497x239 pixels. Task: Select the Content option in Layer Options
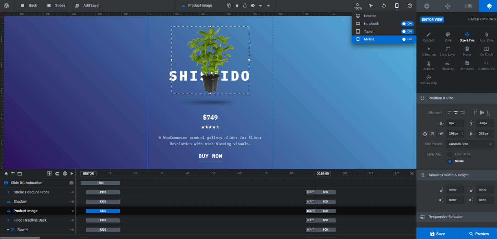click(x=428, y=36)
